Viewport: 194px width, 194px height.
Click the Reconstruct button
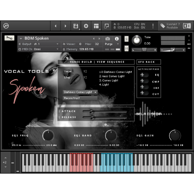click(80, 98)
